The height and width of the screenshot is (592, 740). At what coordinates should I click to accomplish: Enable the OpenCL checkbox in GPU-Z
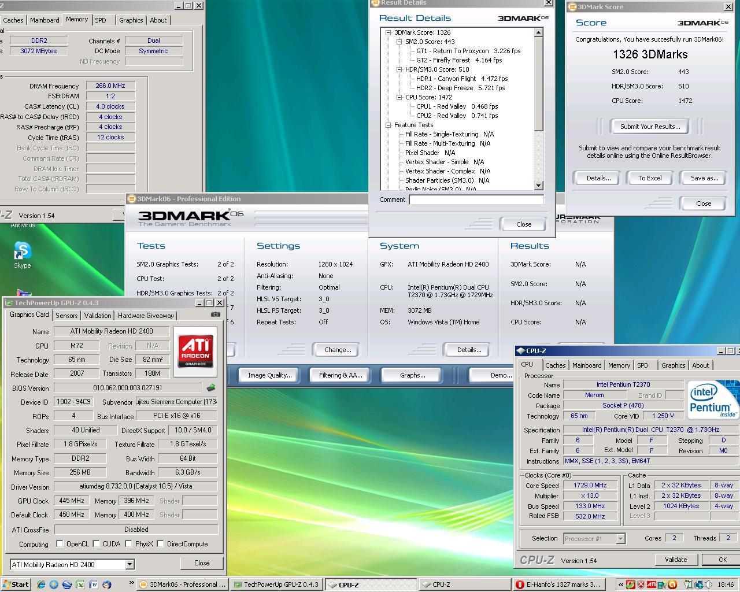(x=60, y=544)
